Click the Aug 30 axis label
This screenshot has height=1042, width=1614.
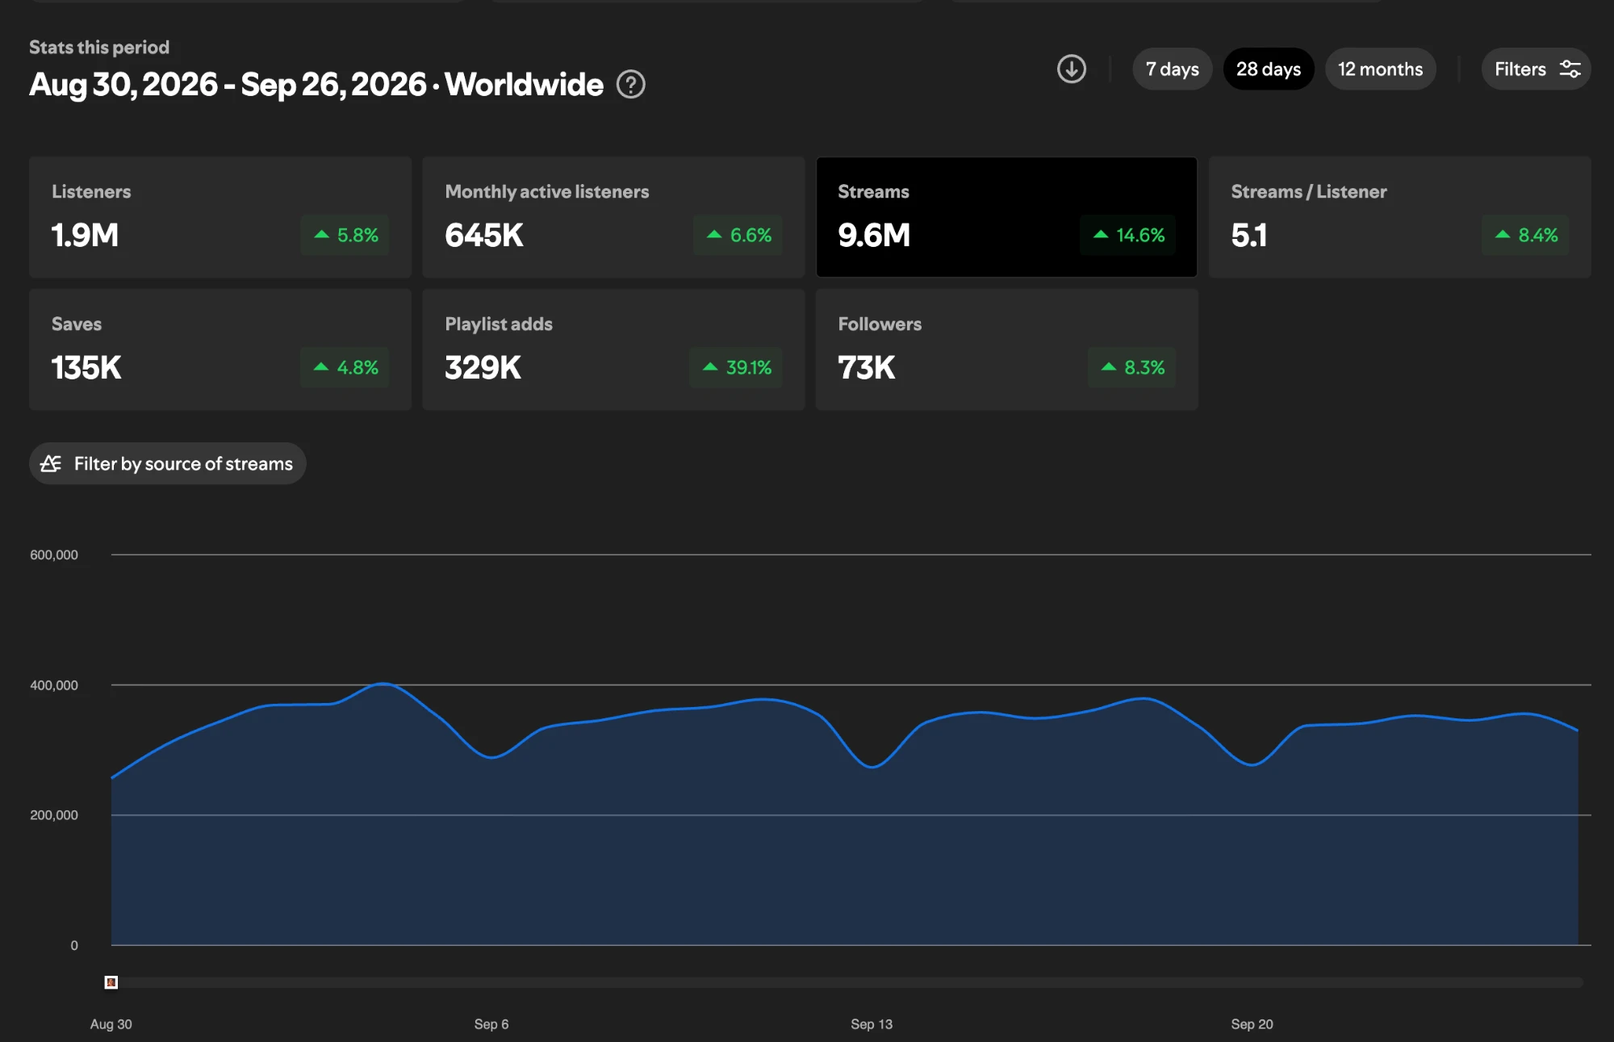pos(111,1023)
